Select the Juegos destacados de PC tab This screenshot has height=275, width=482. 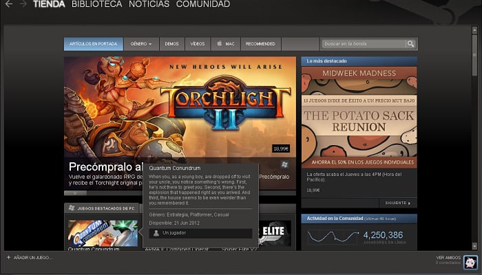pyautogui.click(x=102, y=208)
